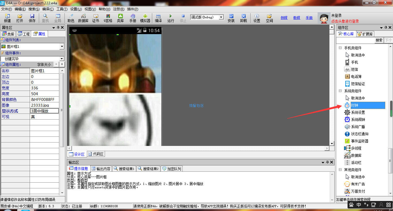Click the 图像 value 23333.jpg
This screenshot has height=211, width=393.
(45, 105)
